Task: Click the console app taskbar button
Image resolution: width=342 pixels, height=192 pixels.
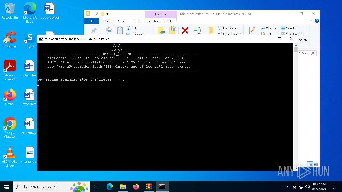Action: [x=162, y=187]
